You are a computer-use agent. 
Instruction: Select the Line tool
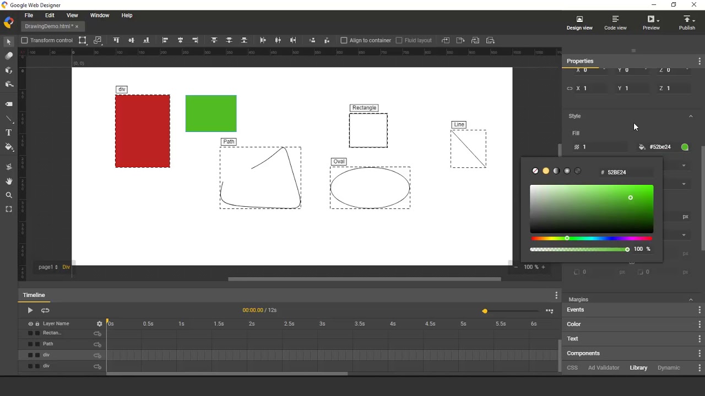pos(8,119)
